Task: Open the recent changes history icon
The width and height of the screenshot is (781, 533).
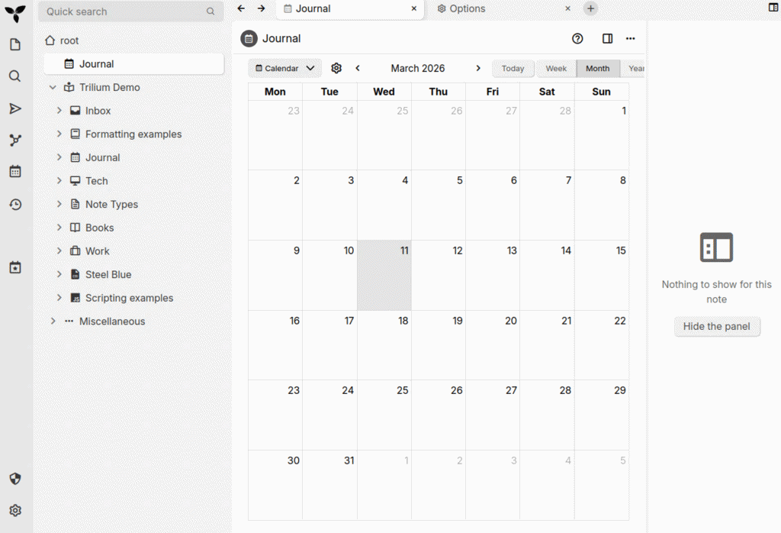Action: coord(15,205)
